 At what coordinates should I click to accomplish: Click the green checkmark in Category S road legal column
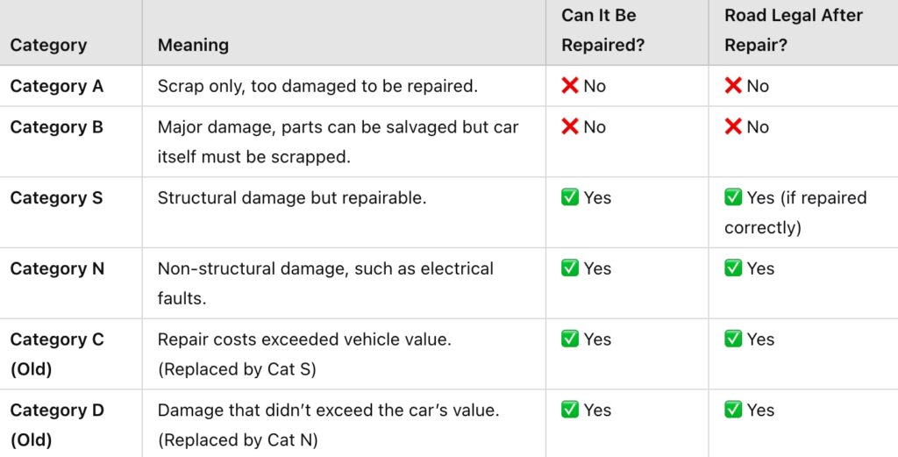(x=734, y=198)
